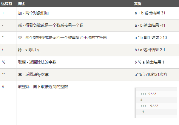Click example 'b / a 输出结果 2.1'
The image size is (179, 125).
point(150,50)
